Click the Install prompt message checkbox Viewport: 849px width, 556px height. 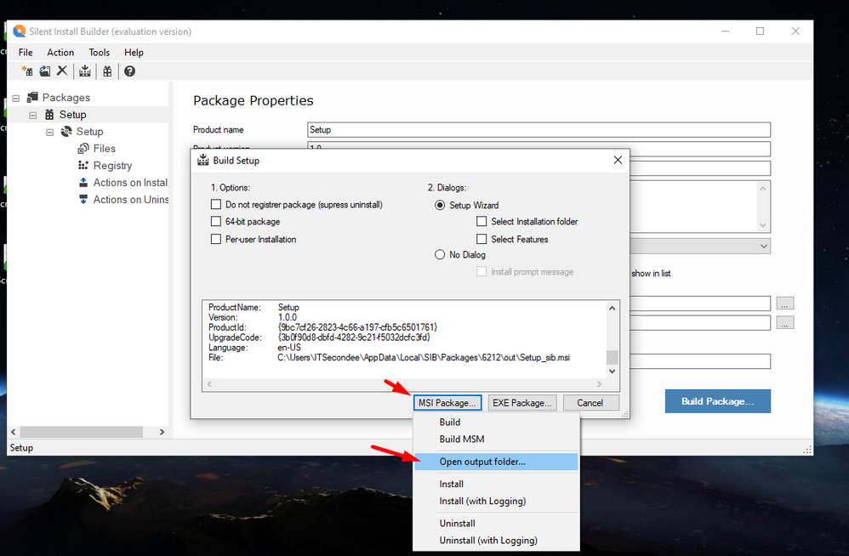click(481, 271)
